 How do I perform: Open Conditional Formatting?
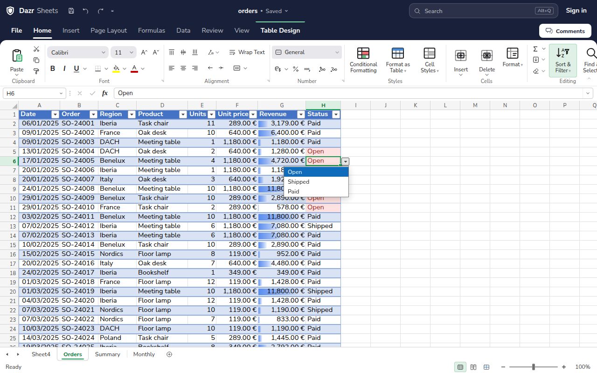pyautogui.click(x=363, y=61)
